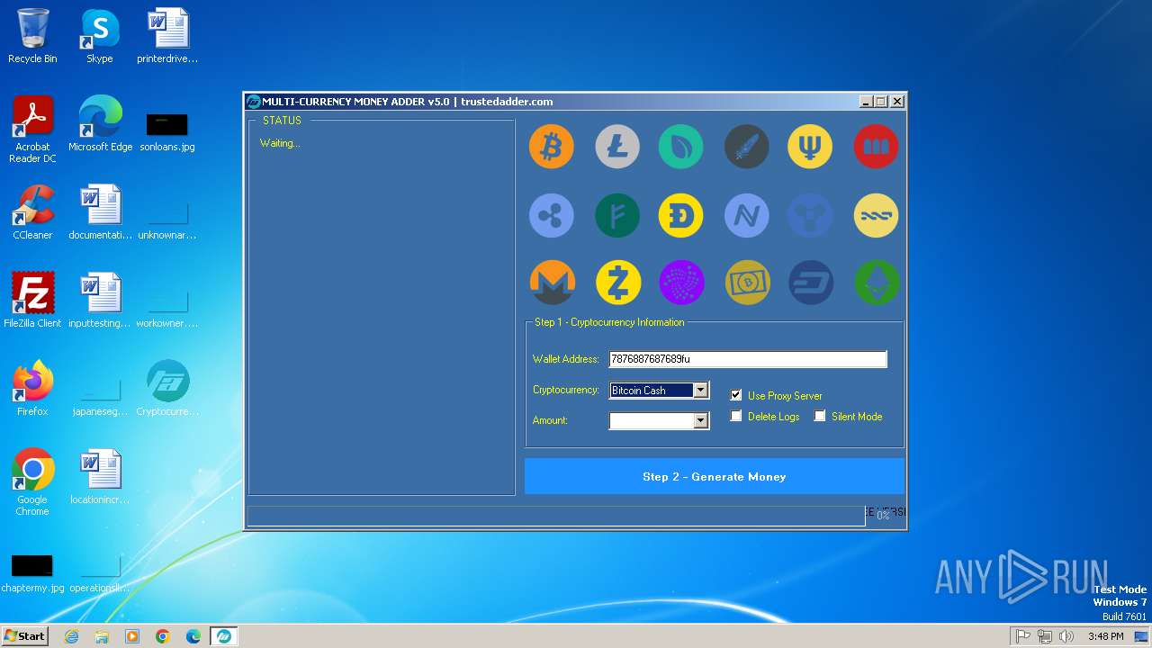Image resolution: width=1152 pixels, height=648 pixels.
Task: Open File Explorer from the taskbar
Action: coord(102,636)
